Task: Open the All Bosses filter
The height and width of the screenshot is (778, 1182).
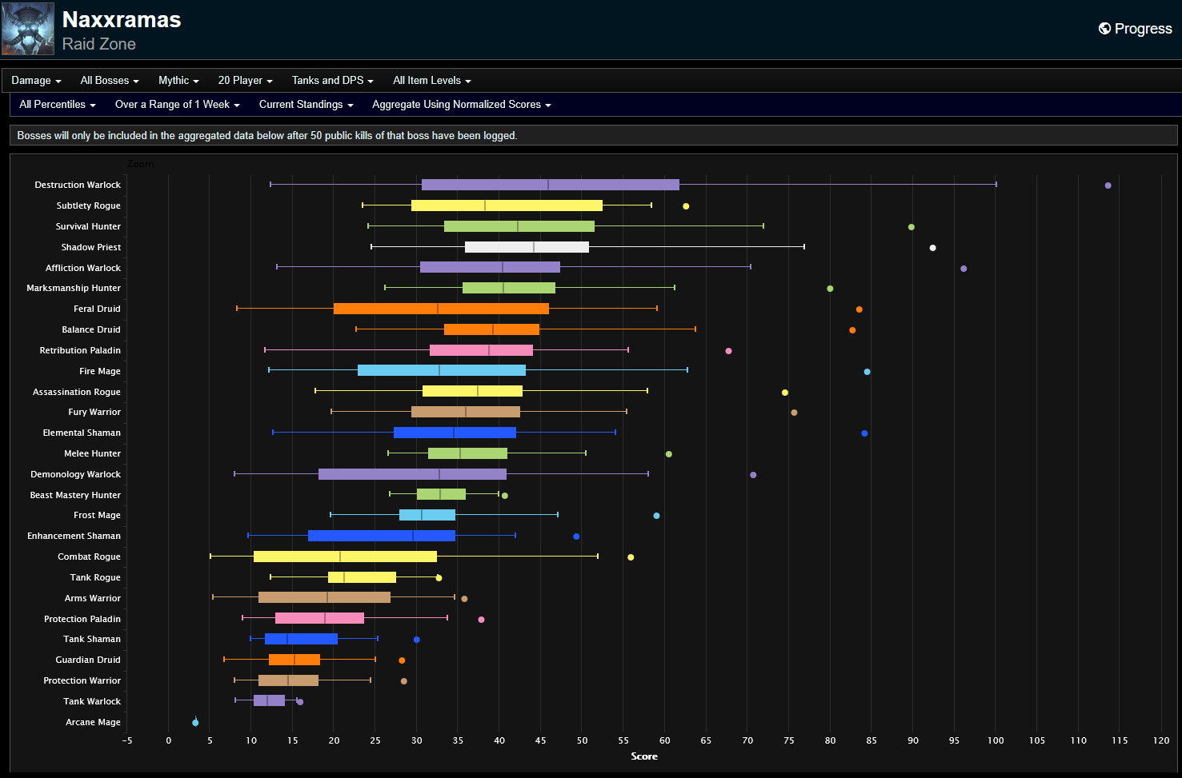Action: click(x=109, y=80)
